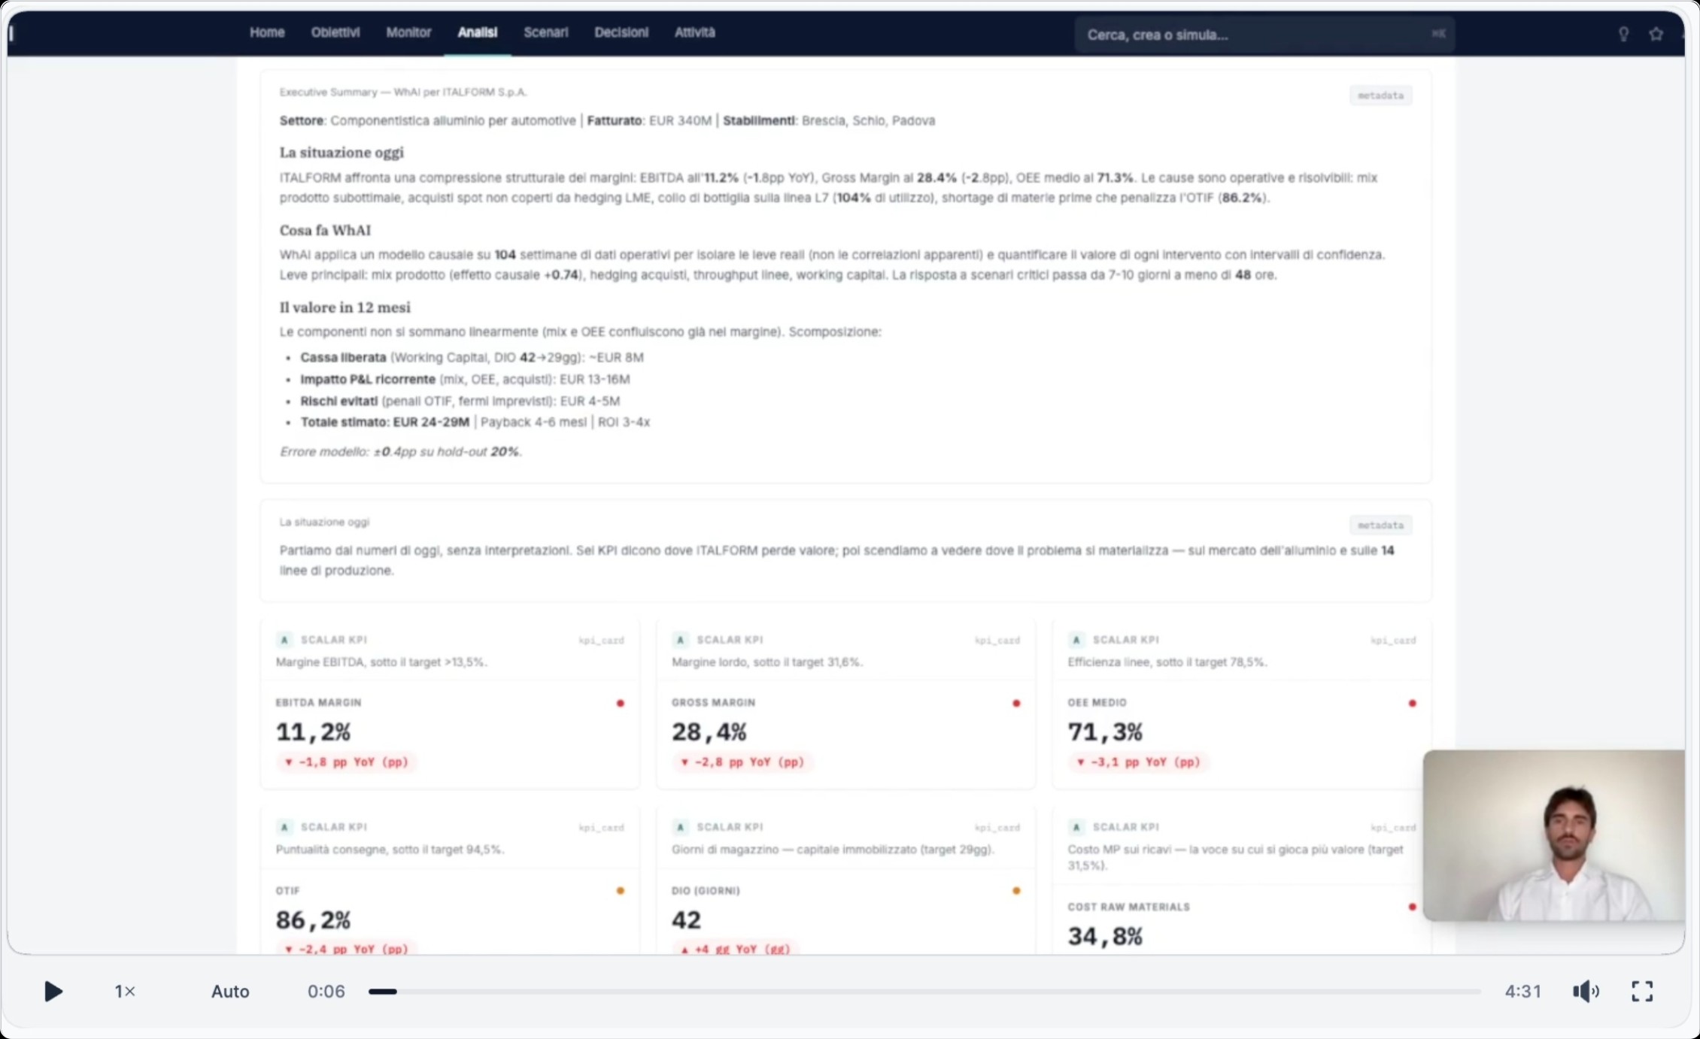Click the lightbulb icon in header
Viewport: 1700px width, 1039px height.
coord(1623,34)
